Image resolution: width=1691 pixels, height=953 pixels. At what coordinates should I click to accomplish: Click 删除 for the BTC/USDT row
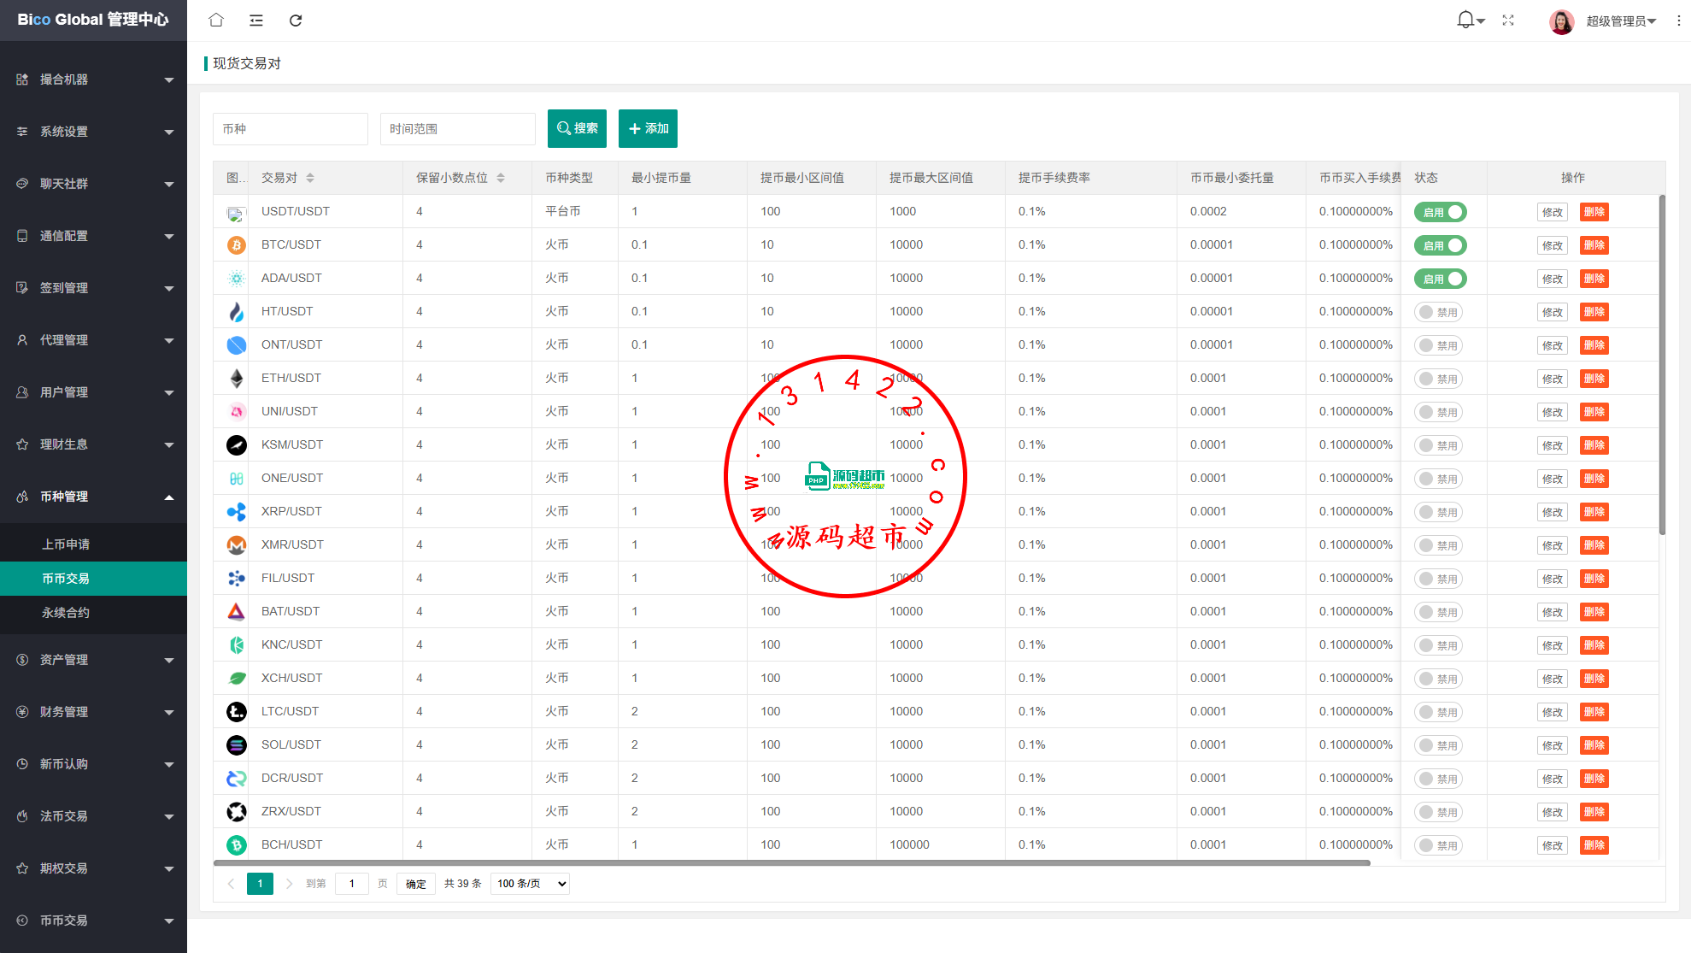1594,245
